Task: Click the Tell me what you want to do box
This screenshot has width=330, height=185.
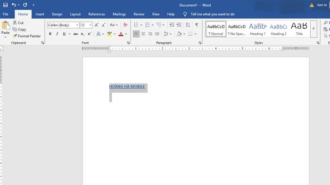Action: 213,14
